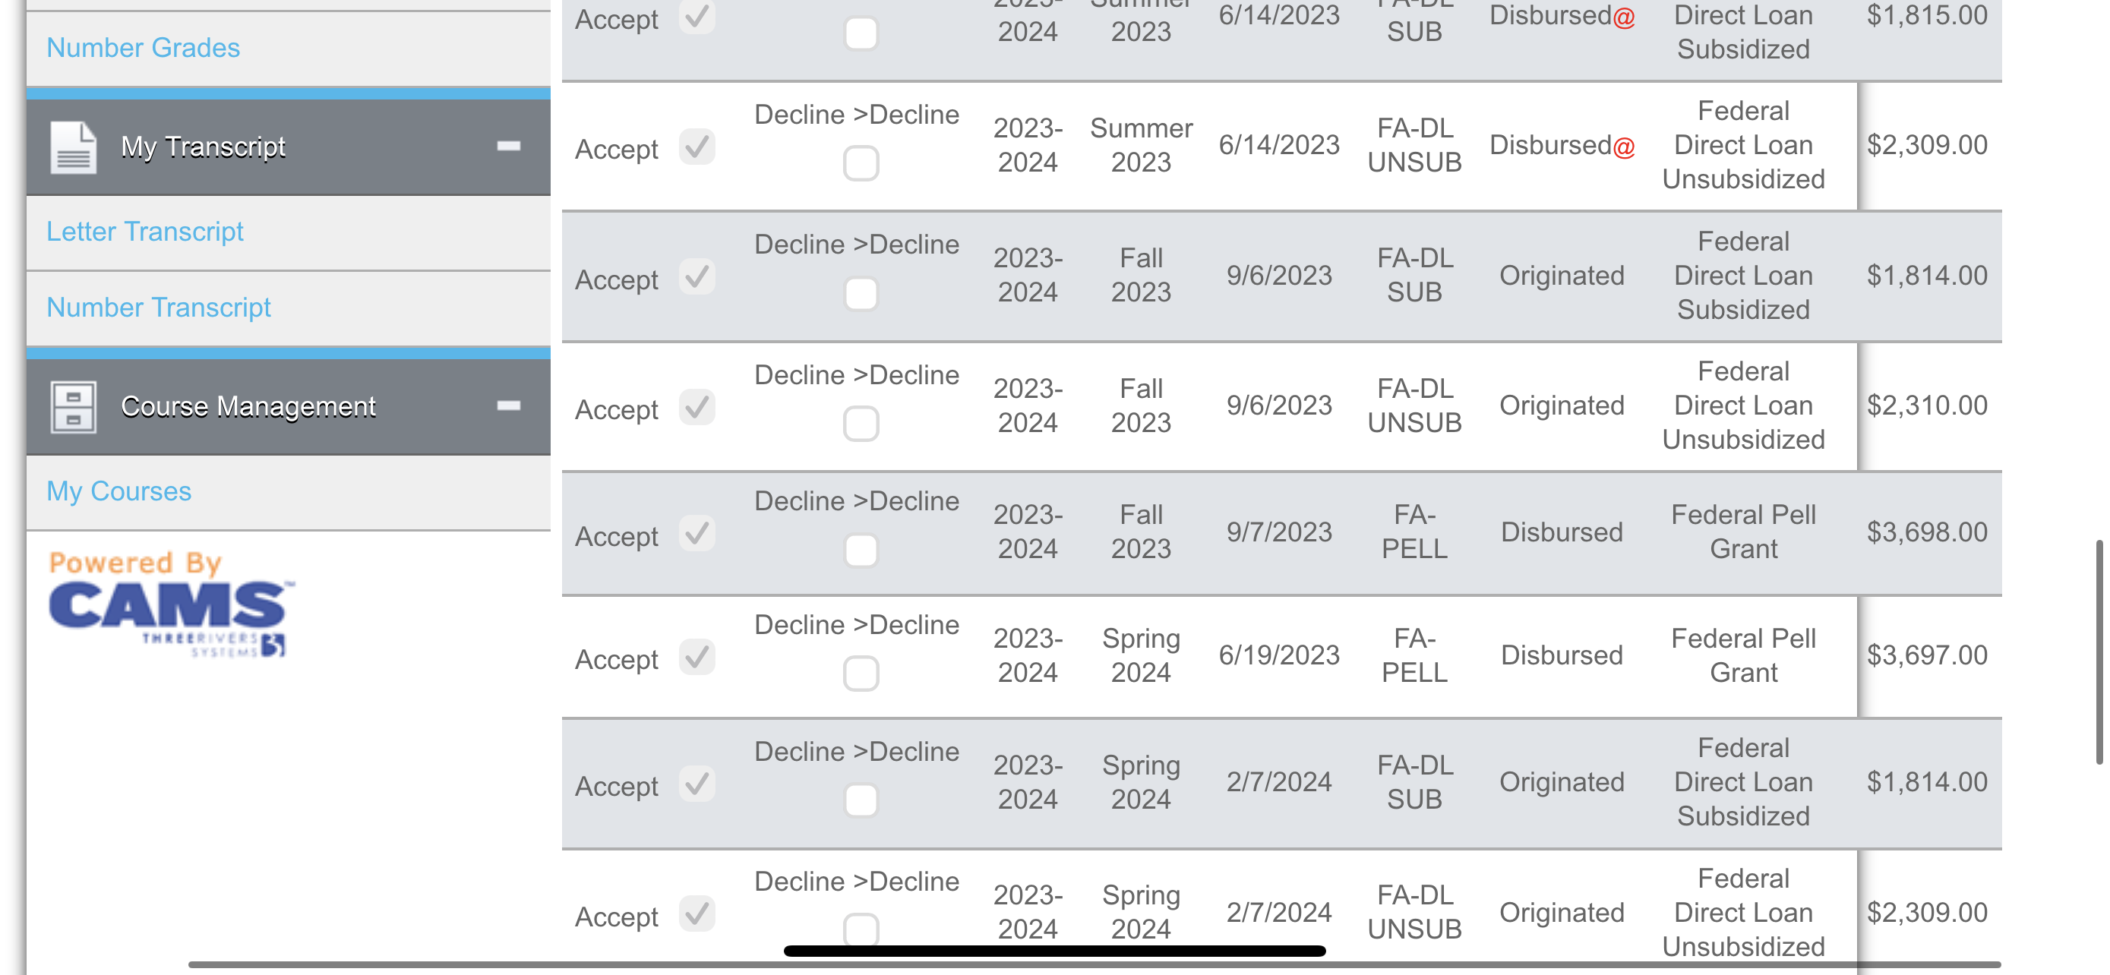Collapse the My Transcript section

pos(509,147)
